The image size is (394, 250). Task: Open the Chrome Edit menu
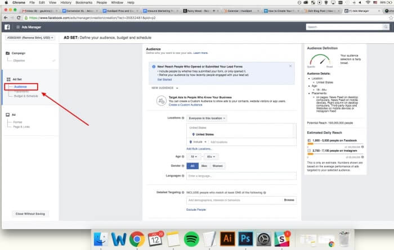pyautogui.click(x=42, y=2)
